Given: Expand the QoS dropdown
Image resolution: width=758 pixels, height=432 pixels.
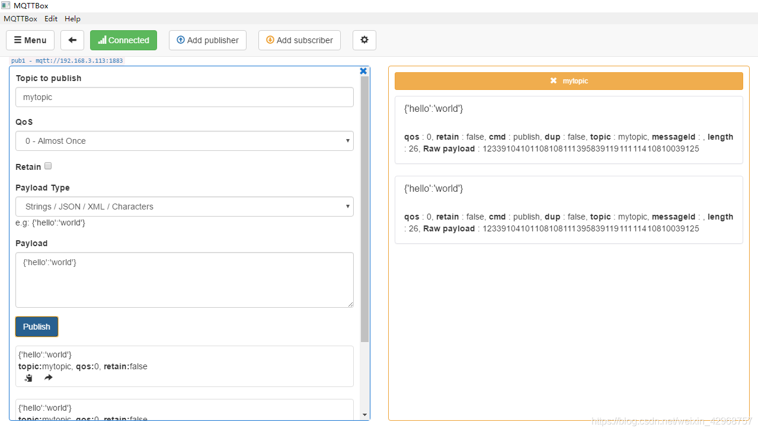Looking at the screenshot, I should 184,141.
